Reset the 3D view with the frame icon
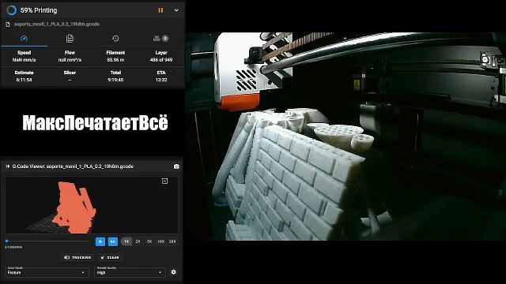506x284 pixels. pos(164,181)
